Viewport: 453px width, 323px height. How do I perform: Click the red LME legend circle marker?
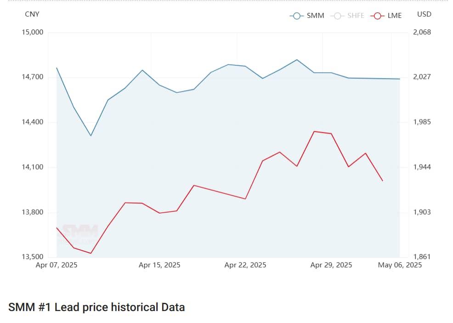pos(377,16)
